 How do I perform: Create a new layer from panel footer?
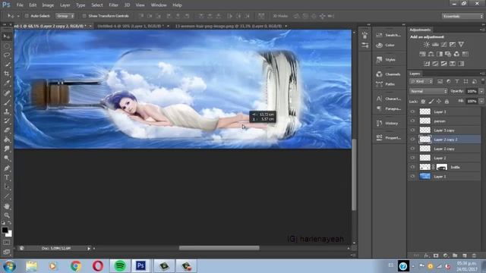(465, 256)
